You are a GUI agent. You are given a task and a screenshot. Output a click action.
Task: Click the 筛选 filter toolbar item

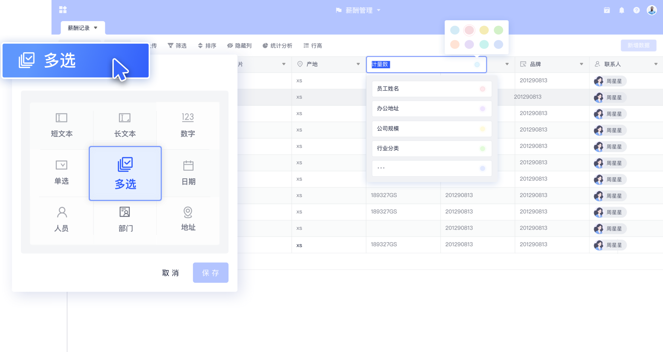(177, 46)
